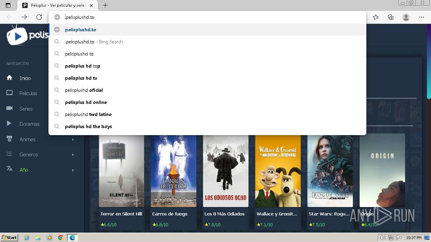431x242 pixels.
Task: Click into the address bar text
Action: click(x=79, y=17)
